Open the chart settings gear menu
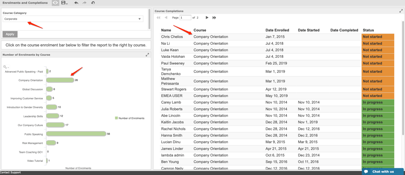 (x=5, y=67)
